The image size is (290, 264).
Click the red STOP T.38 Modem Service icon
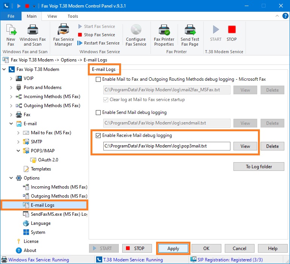[x=232, y=33]
